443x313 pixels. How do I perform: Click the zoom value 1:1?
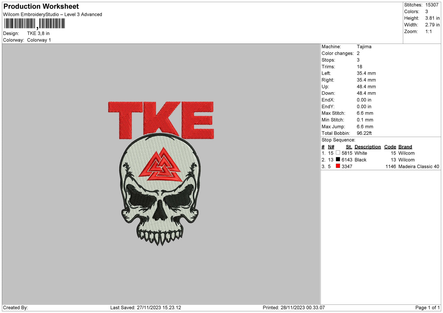pyautogui.click(x=429, y=32)
